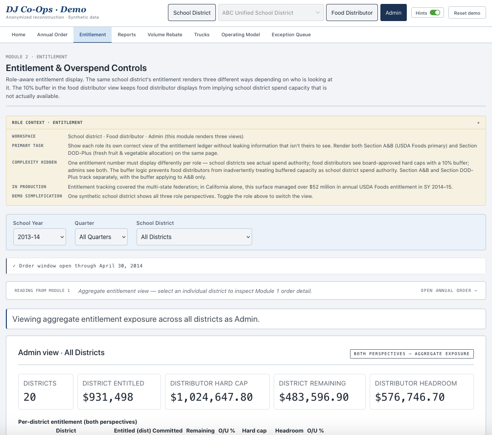Click the Entitled (dist) column header
The height and width of the screenshot is (435, 492).
click(132, 431)
